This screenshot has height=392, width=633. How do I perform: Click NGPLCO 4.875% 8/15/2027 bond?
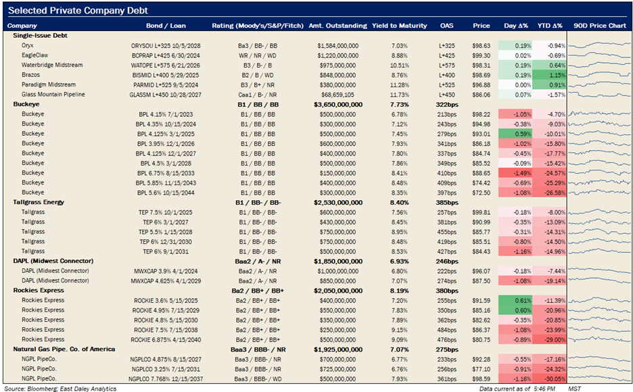click(x=166, y=360)
